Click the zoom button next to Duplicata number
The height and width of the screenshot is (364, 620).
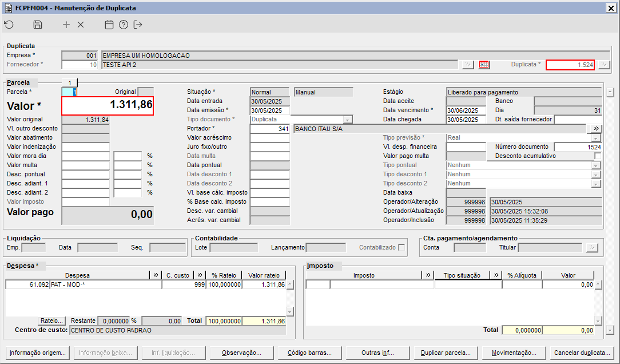pyautogui.click(x=604, y=65)
